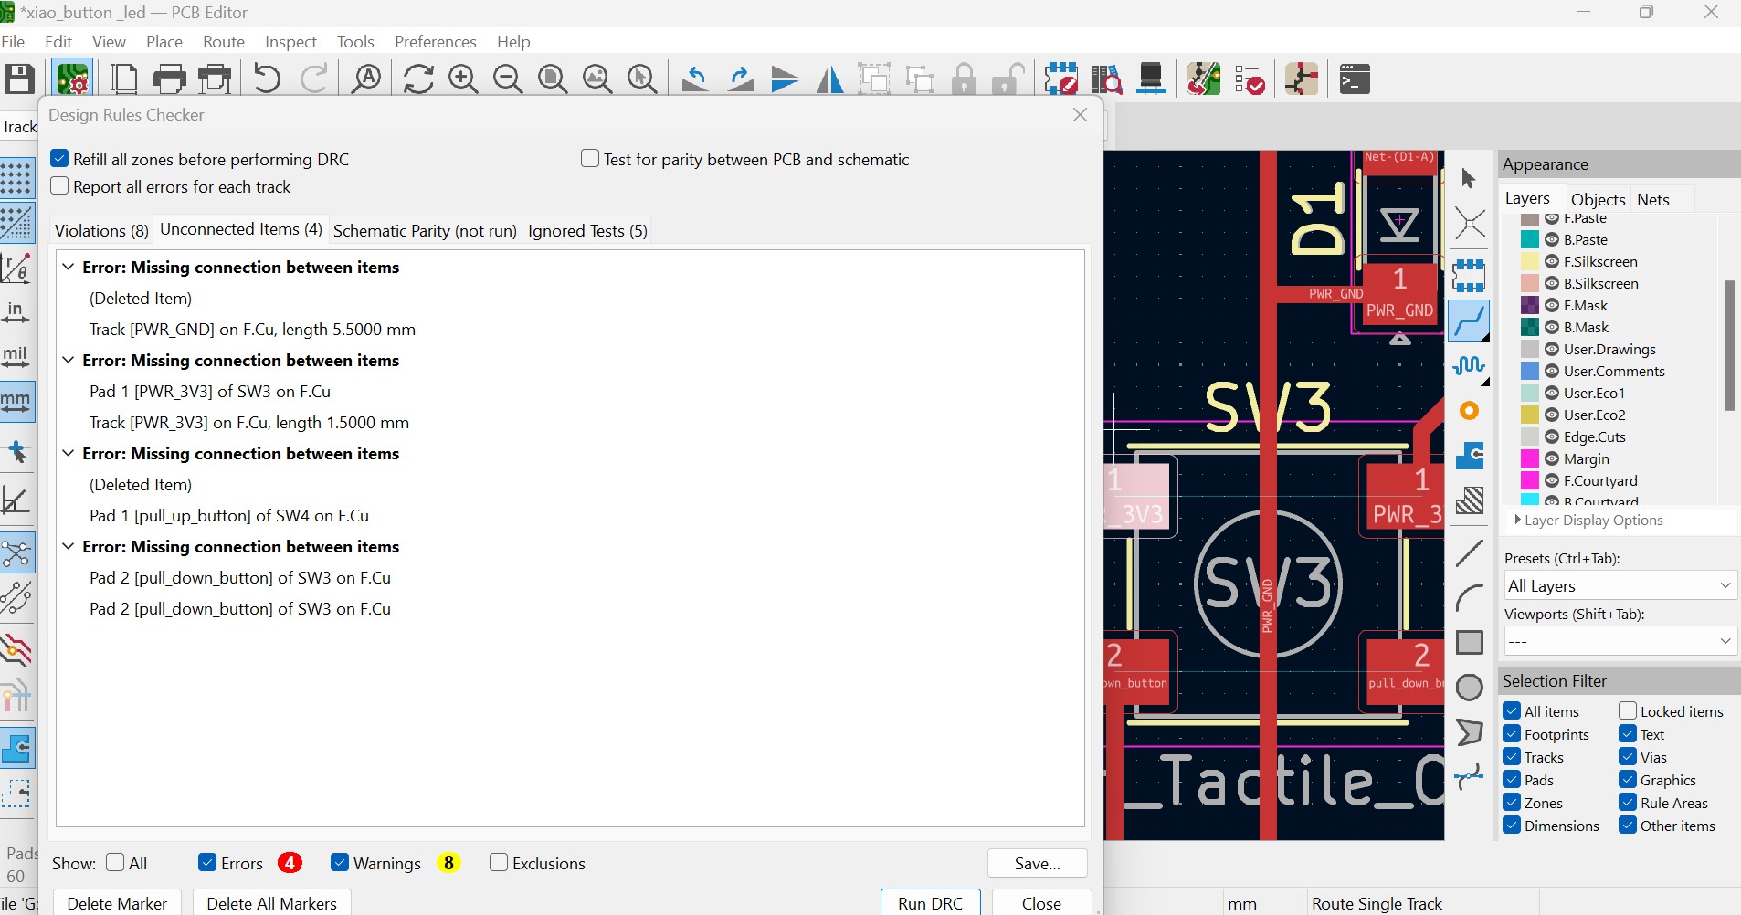
Task: Open the Route menu
Action: click(224, 42)
